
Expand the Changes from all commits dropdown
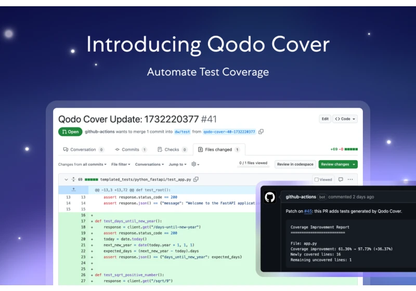point(82,164)
